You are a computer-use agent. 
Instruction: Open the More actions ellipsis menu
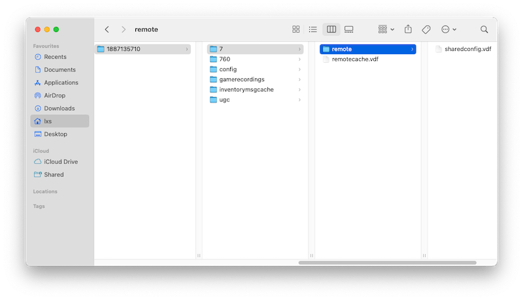448,29
